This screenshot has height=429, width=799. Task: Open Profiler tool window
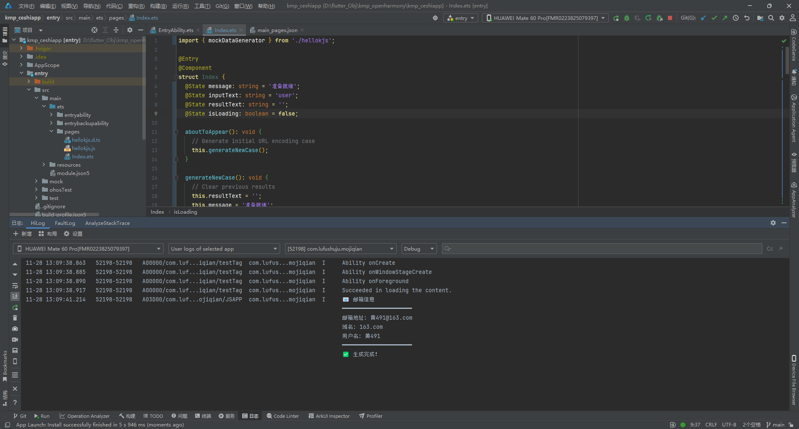tap(371, 416)
